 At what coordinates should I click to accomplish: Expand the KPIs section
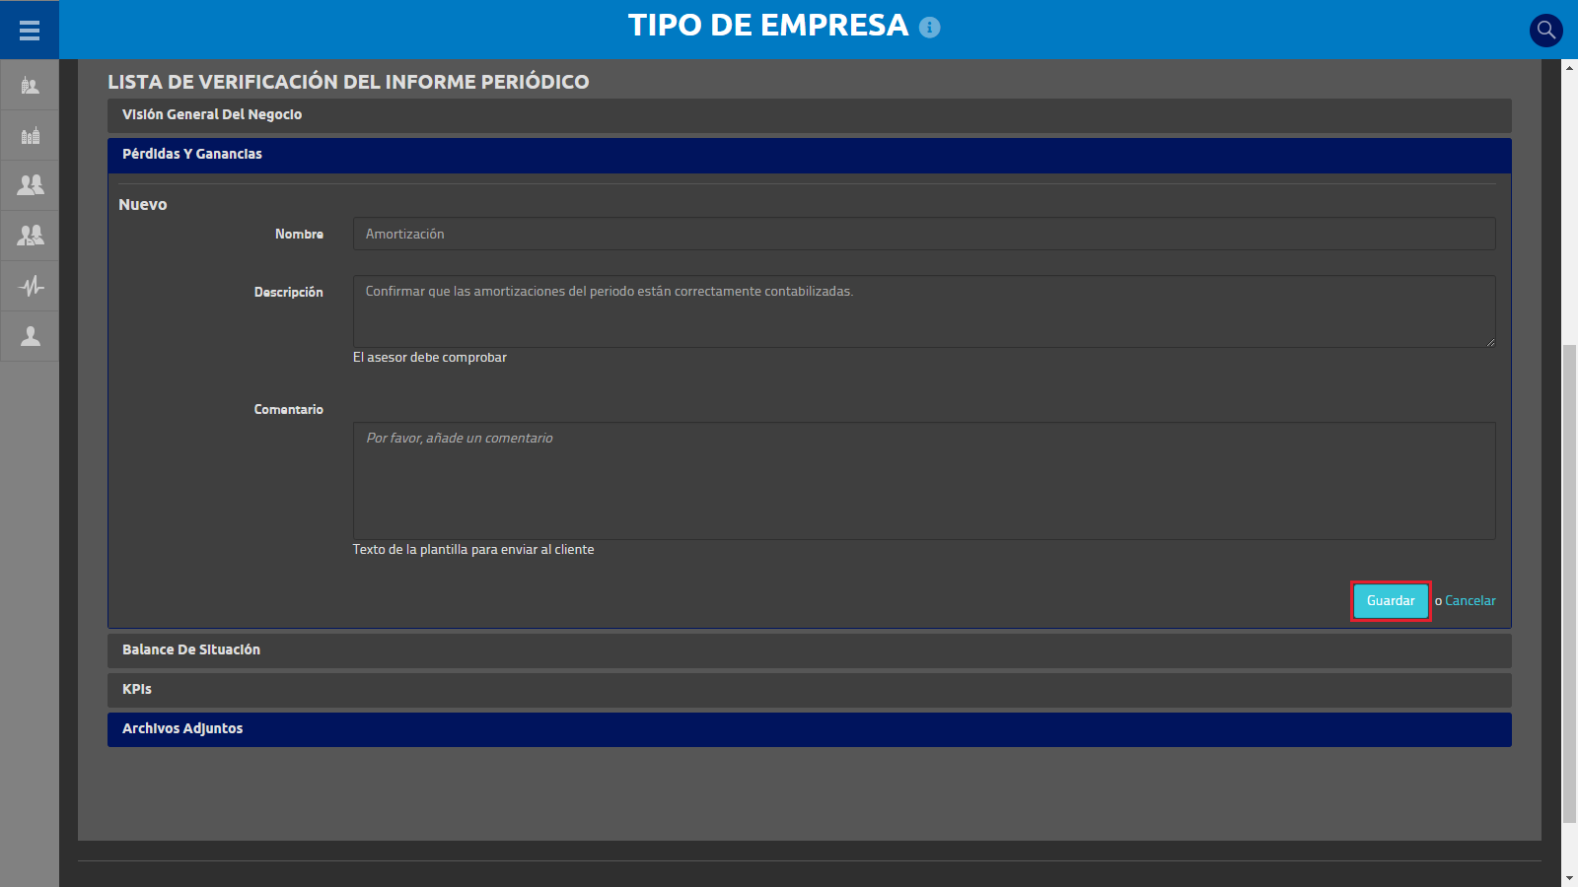click(809, 690)
